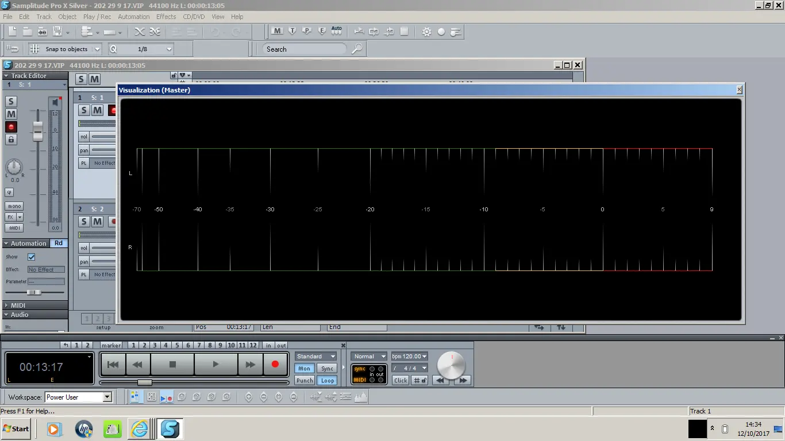Click the Punch button in transport
The height and width of the screenshot is (441, 785).
305,380
